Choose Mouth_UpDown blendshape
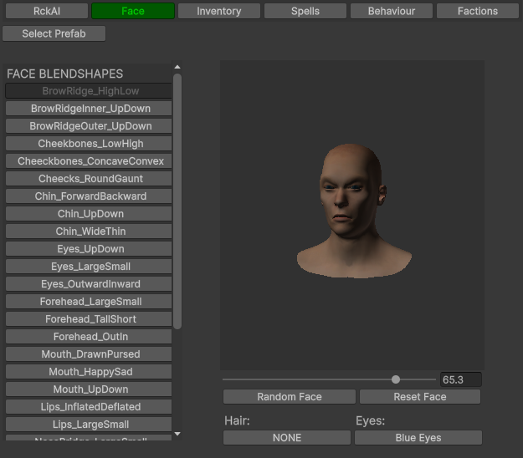This screenshot has width=523, height=458. point(89,389)
